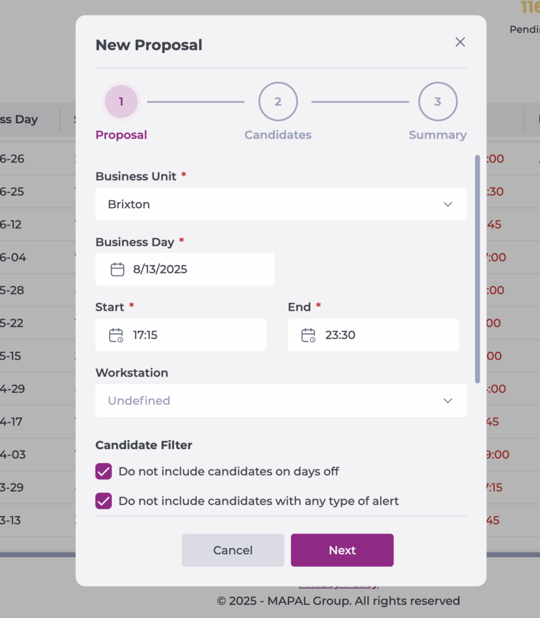The image size is (540, 618).
Task: Click the Start time clock-calendar icon
Action: pyautogui.click(x=116, y=335)
